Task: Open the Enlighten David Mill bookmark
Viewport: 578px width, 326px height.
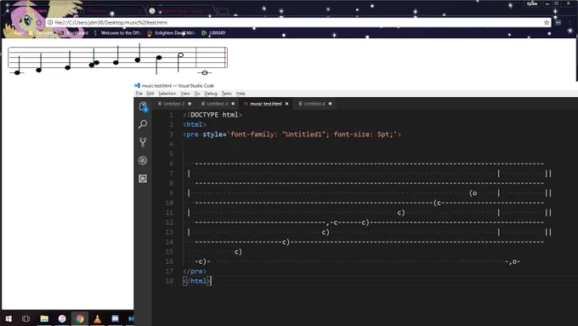Action: 171,33
